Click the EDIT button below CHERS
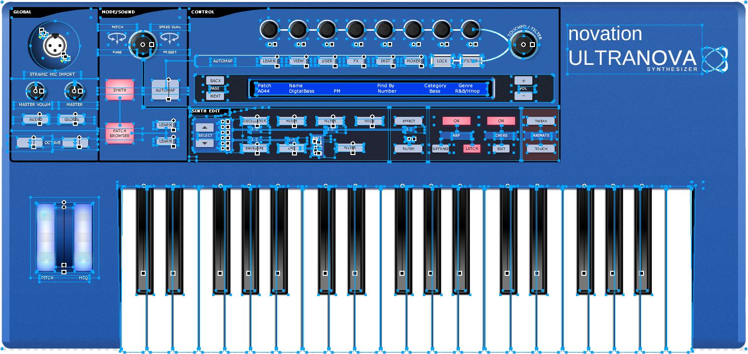Screen dimensions: 748x354 click(501, 149)
